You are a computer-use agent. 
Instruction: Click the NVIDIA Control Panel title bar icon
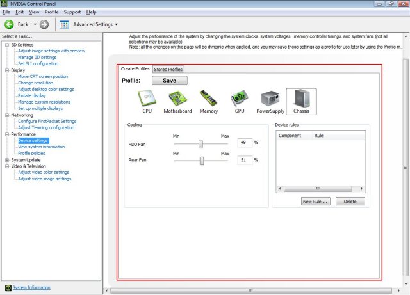(4, 4)
